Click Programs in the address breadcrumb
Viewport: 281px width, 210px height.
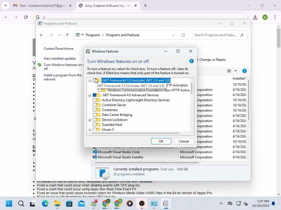(x=93, y=35)
